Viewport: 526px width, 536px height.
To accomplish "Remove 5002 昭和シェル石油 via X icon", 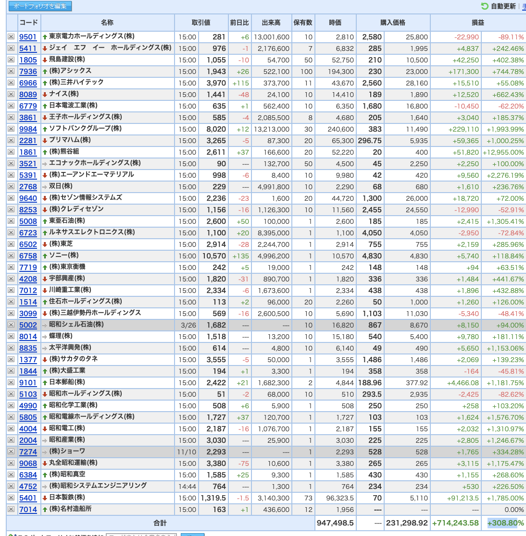I will tap(11, 325).
